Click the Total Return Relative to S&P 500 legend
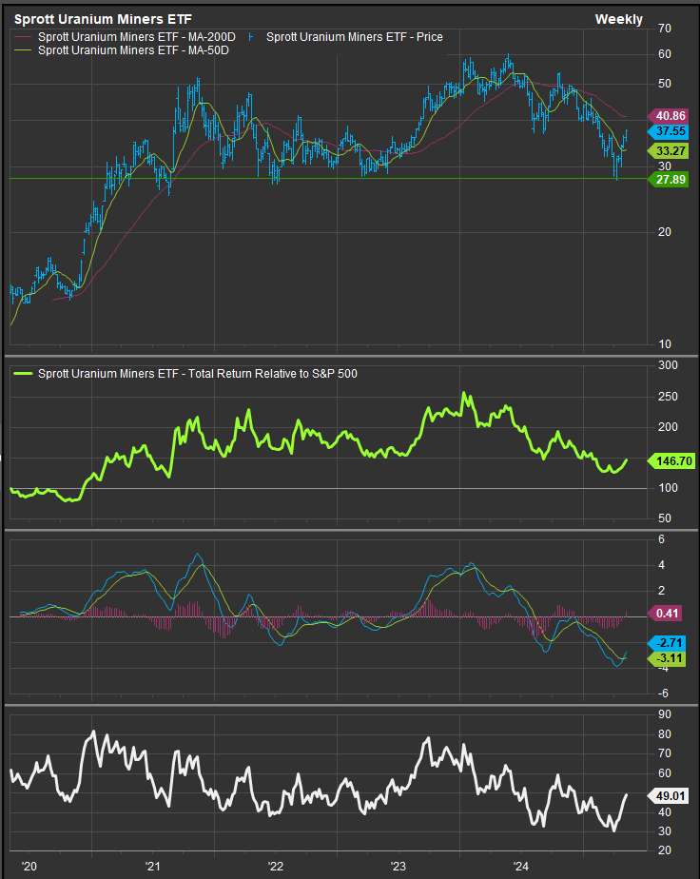700x879 pixels. click(185, 374)
